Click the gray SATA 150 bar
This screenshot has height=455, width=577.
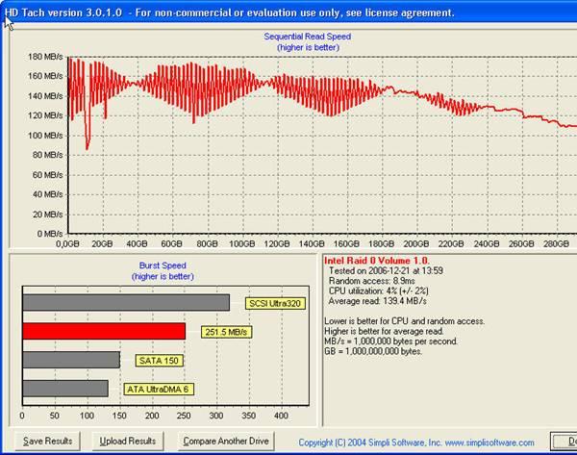point(70,360)
